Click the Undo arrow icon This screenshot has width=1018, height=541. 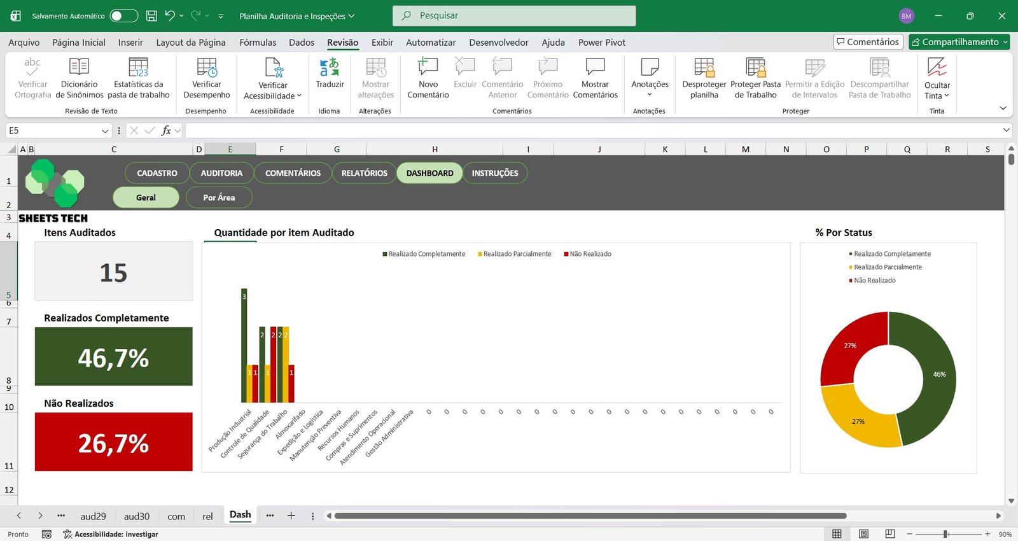coord(169,15)
